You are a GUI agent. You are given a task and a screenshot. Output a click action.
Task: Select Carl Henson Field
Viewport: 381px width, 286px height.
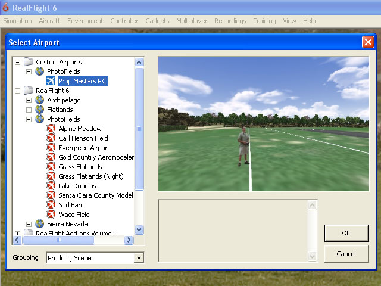[x=83, y=138]
